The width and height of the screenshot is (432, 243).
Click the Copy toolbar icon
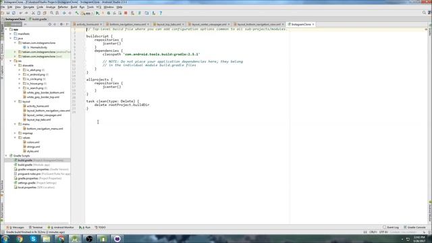point(39,13)
